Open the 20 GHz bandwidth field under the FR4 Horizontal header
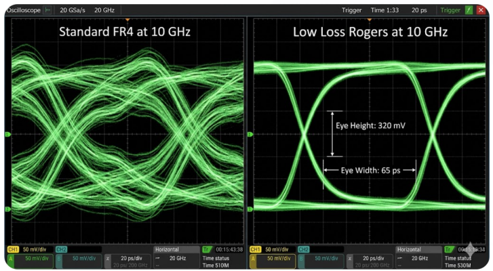493x271 pixels. pyautogui.click(x=178, y=258)
